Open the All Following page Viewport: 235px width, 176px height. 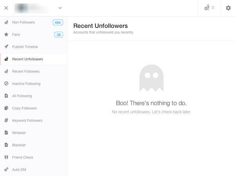pos(22,96)
